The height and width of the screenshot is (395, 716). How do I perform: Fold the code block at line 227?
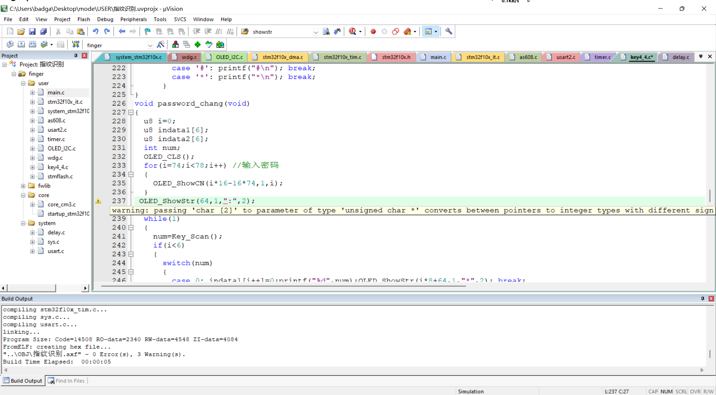pos(131,112)
